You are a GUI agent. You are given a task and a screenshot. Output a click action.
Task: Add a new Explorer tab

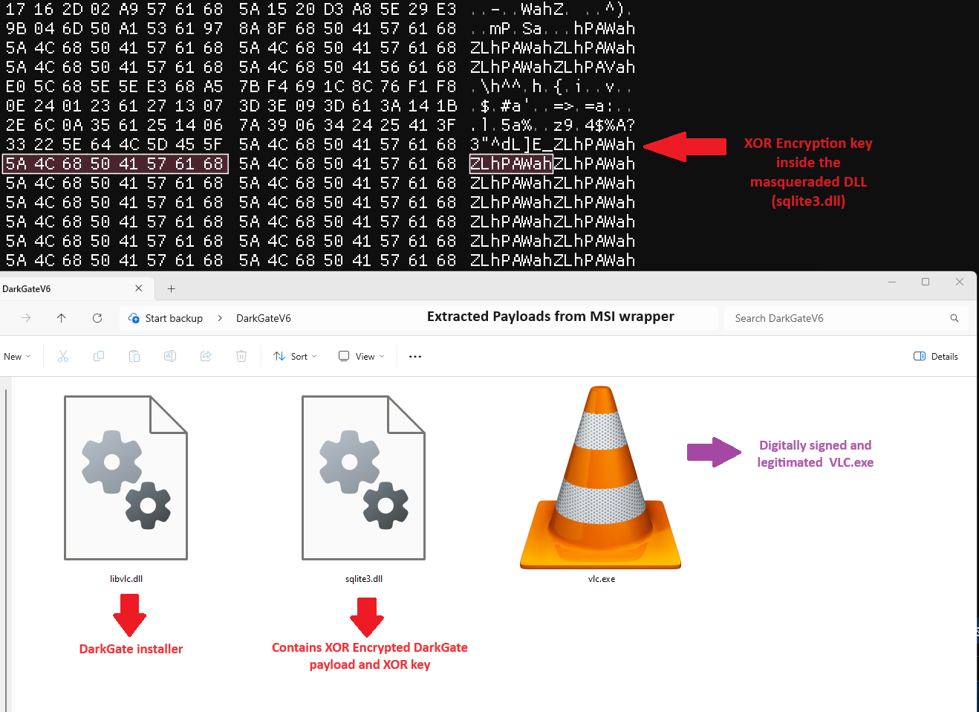(x=171, y=289)
